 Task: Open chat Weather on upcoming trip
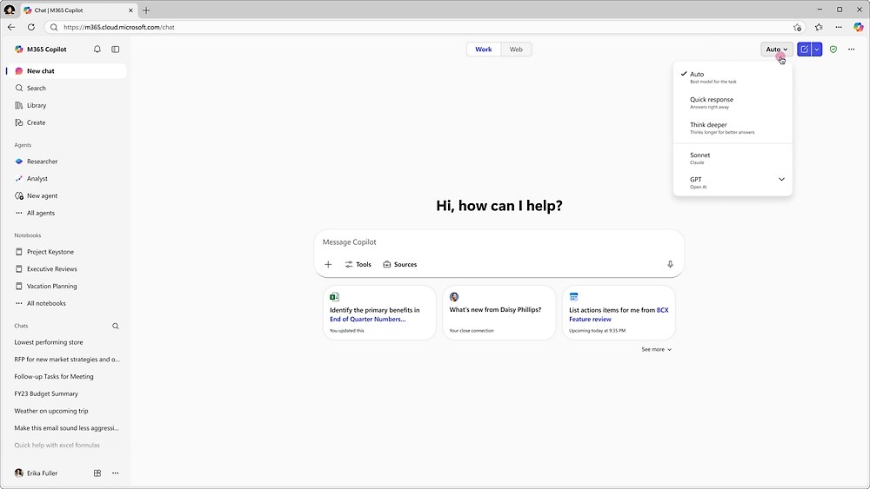pyautogui.click(x=67, y=411)
